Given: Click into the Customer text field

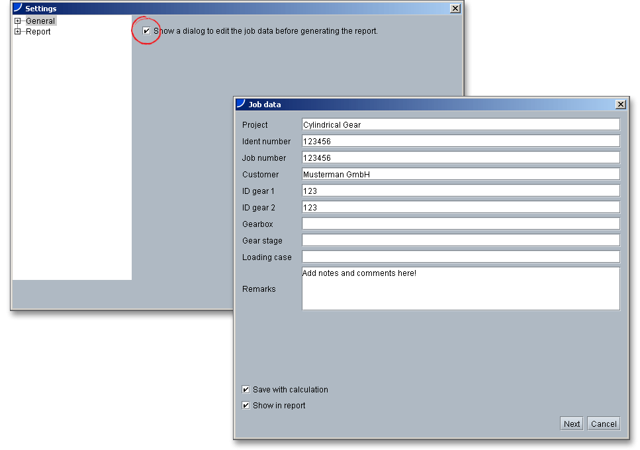Looking at the screenshot, I should point(461,174).
